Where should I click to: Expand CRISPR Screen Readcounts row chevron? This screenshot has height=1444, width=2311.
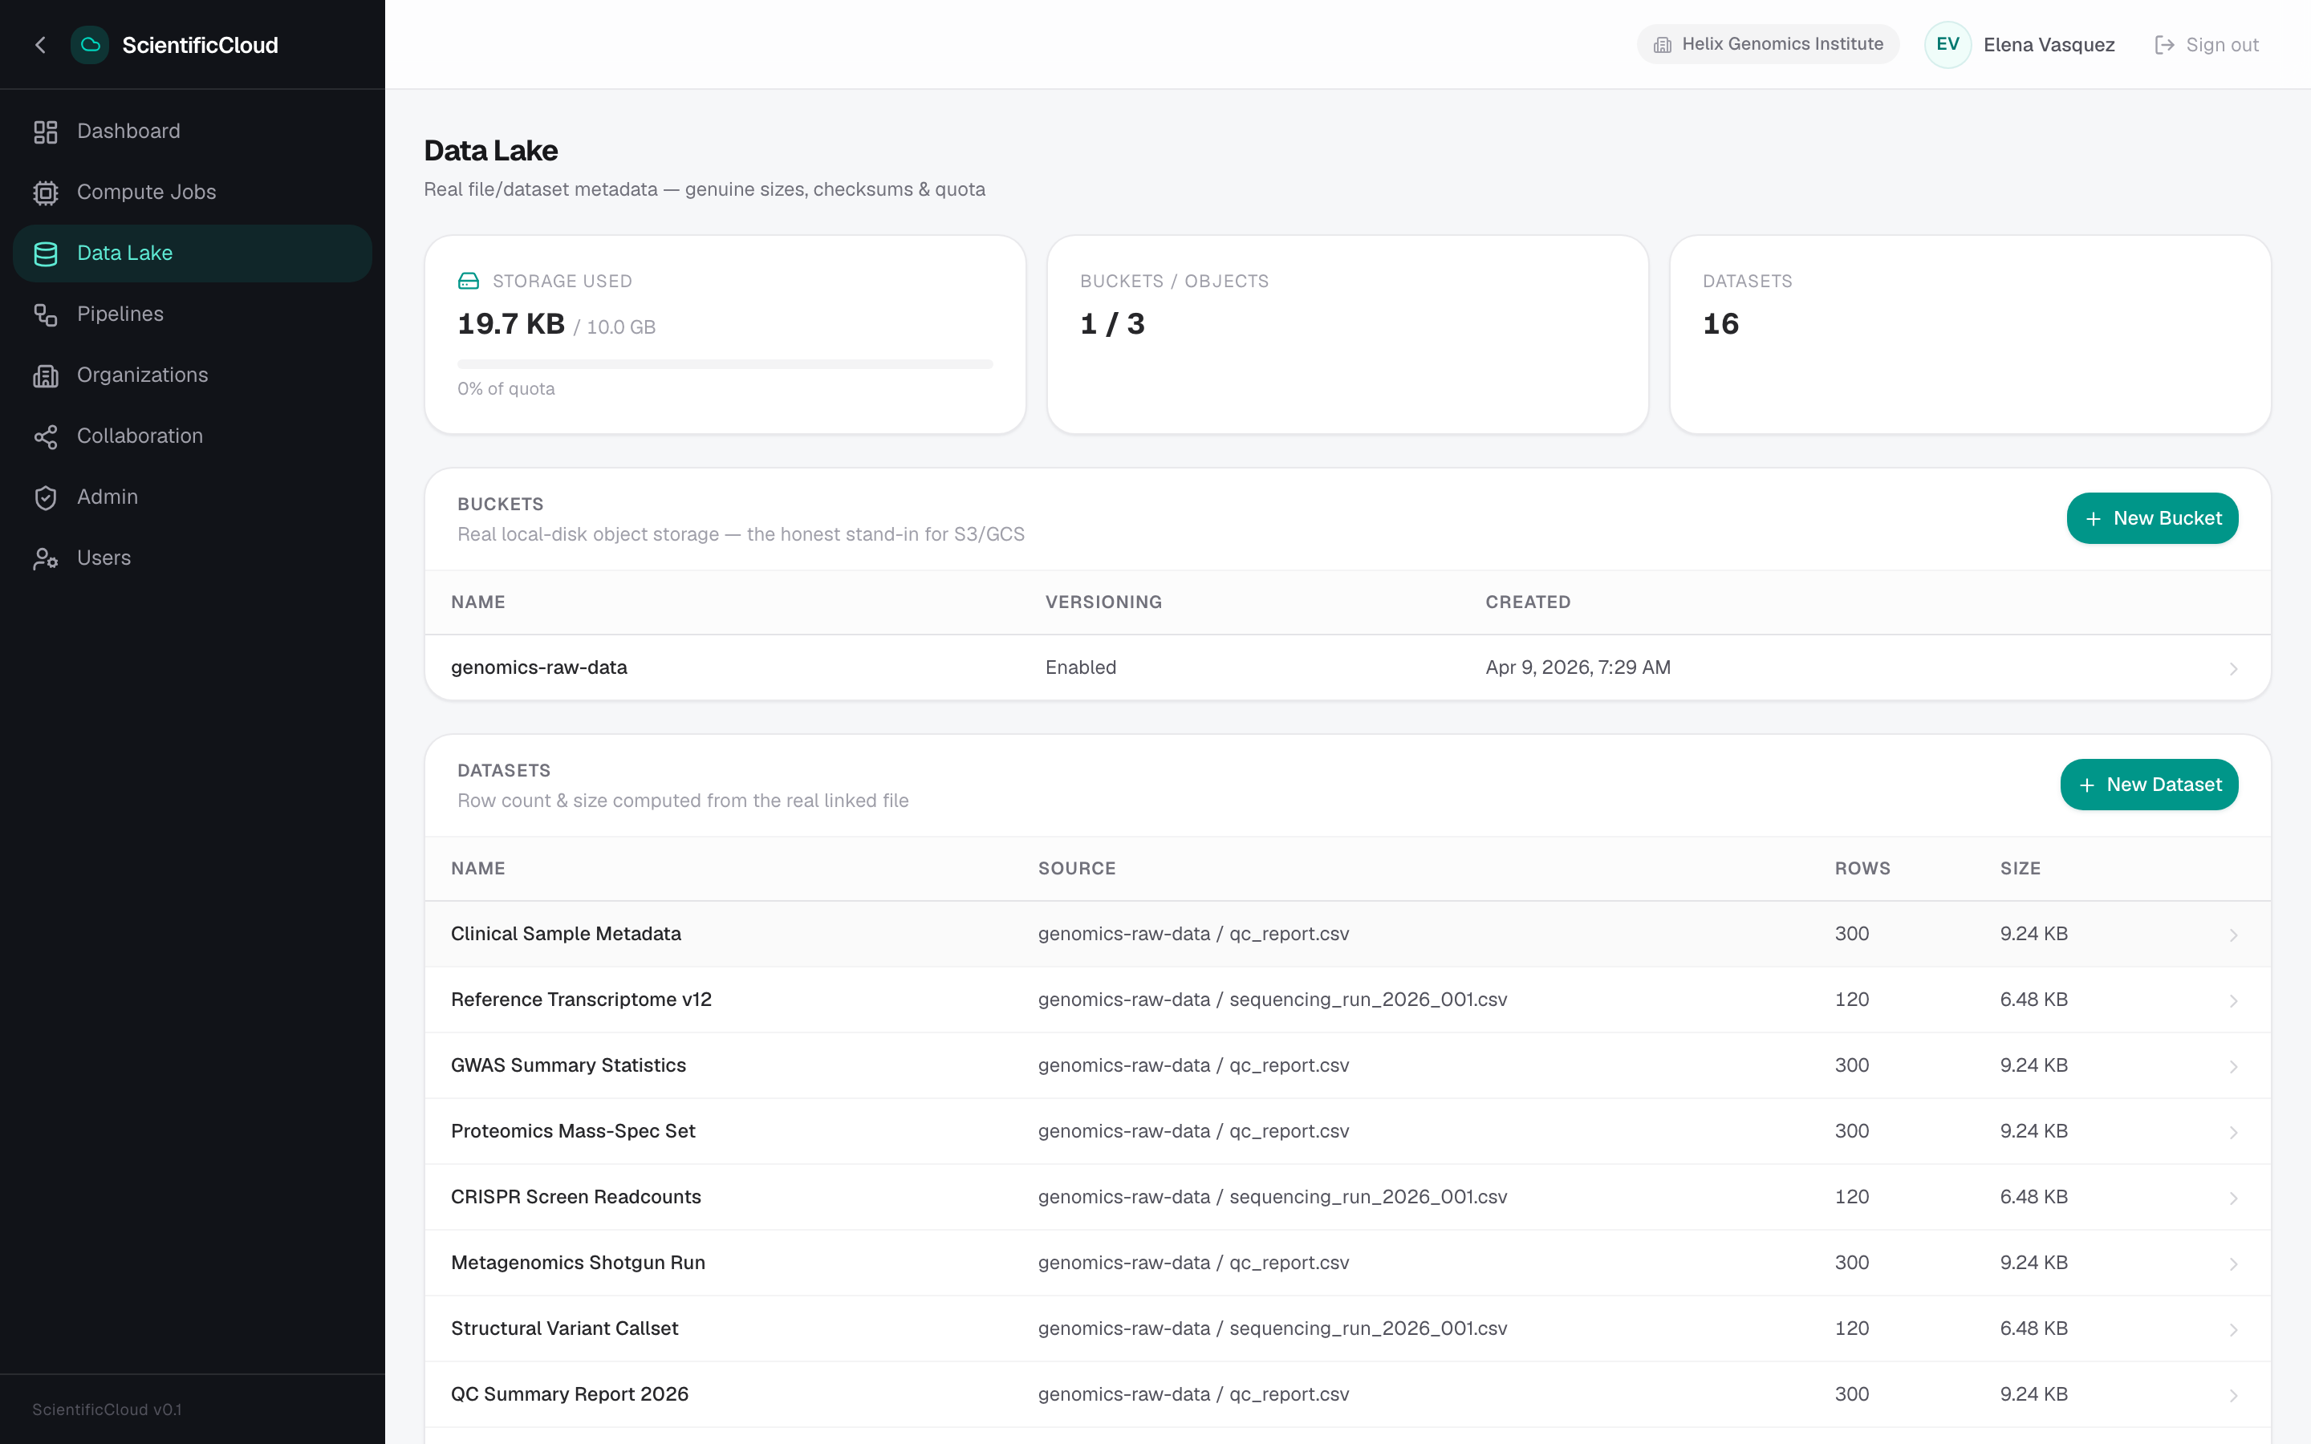(2232, 1199)
